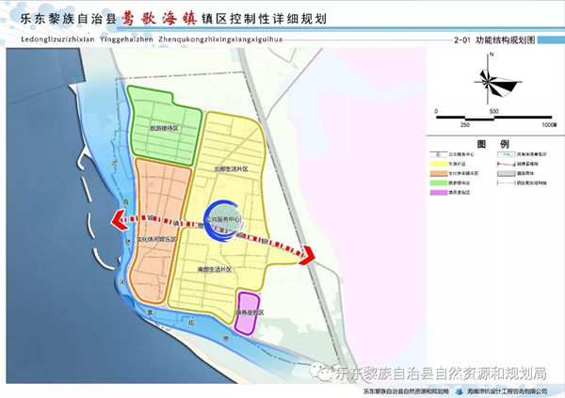Click the public service center legend symbol
The image size is (565, 398).
pos(438,154)
